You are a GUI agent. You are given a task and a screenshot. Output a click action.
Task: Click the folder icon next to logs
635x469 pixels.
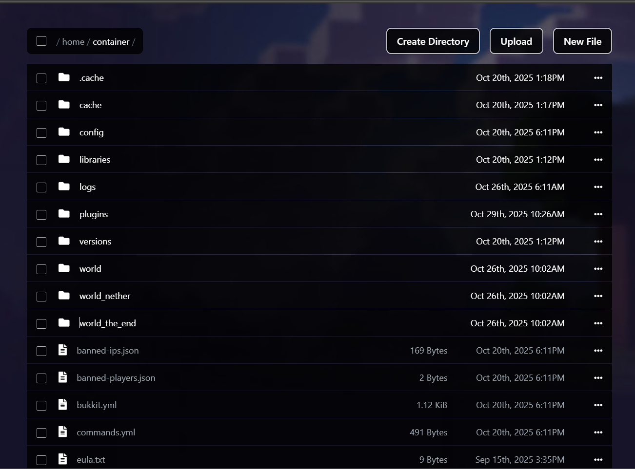(64, 187)
